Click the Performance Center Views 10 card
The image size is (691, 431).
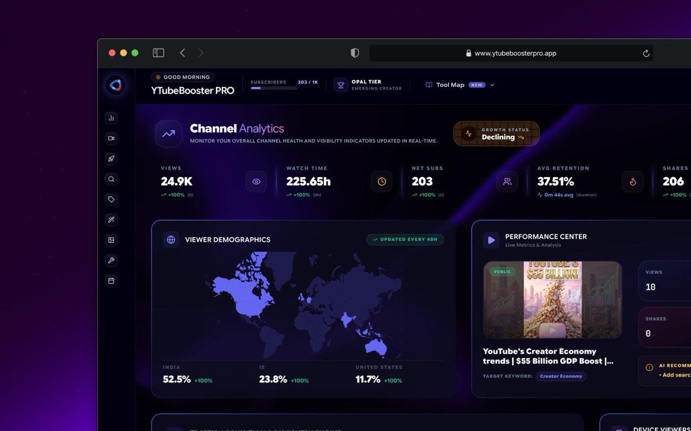pyautogui.click(x=665, y=281)
